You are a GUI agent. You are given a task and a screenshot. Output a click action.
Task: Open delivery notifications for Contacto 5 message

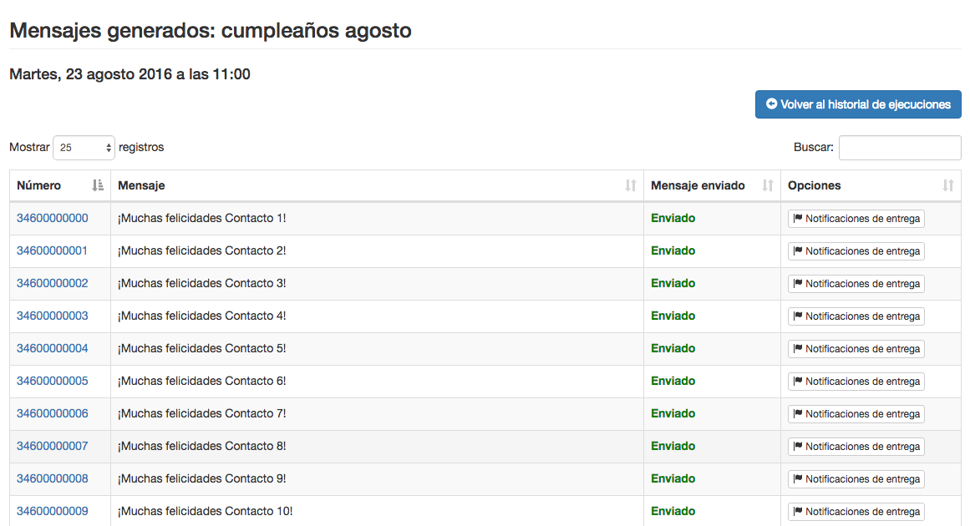click(x=856, y=349)
